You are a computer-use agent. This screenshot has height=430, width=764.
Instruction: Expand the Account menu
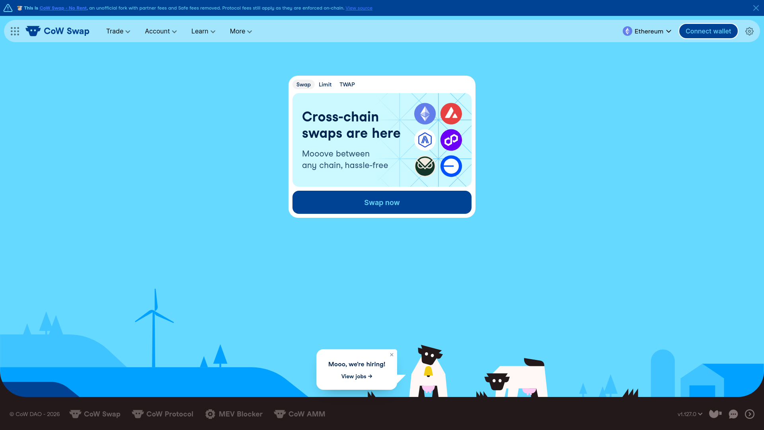(x=161, y=31)
